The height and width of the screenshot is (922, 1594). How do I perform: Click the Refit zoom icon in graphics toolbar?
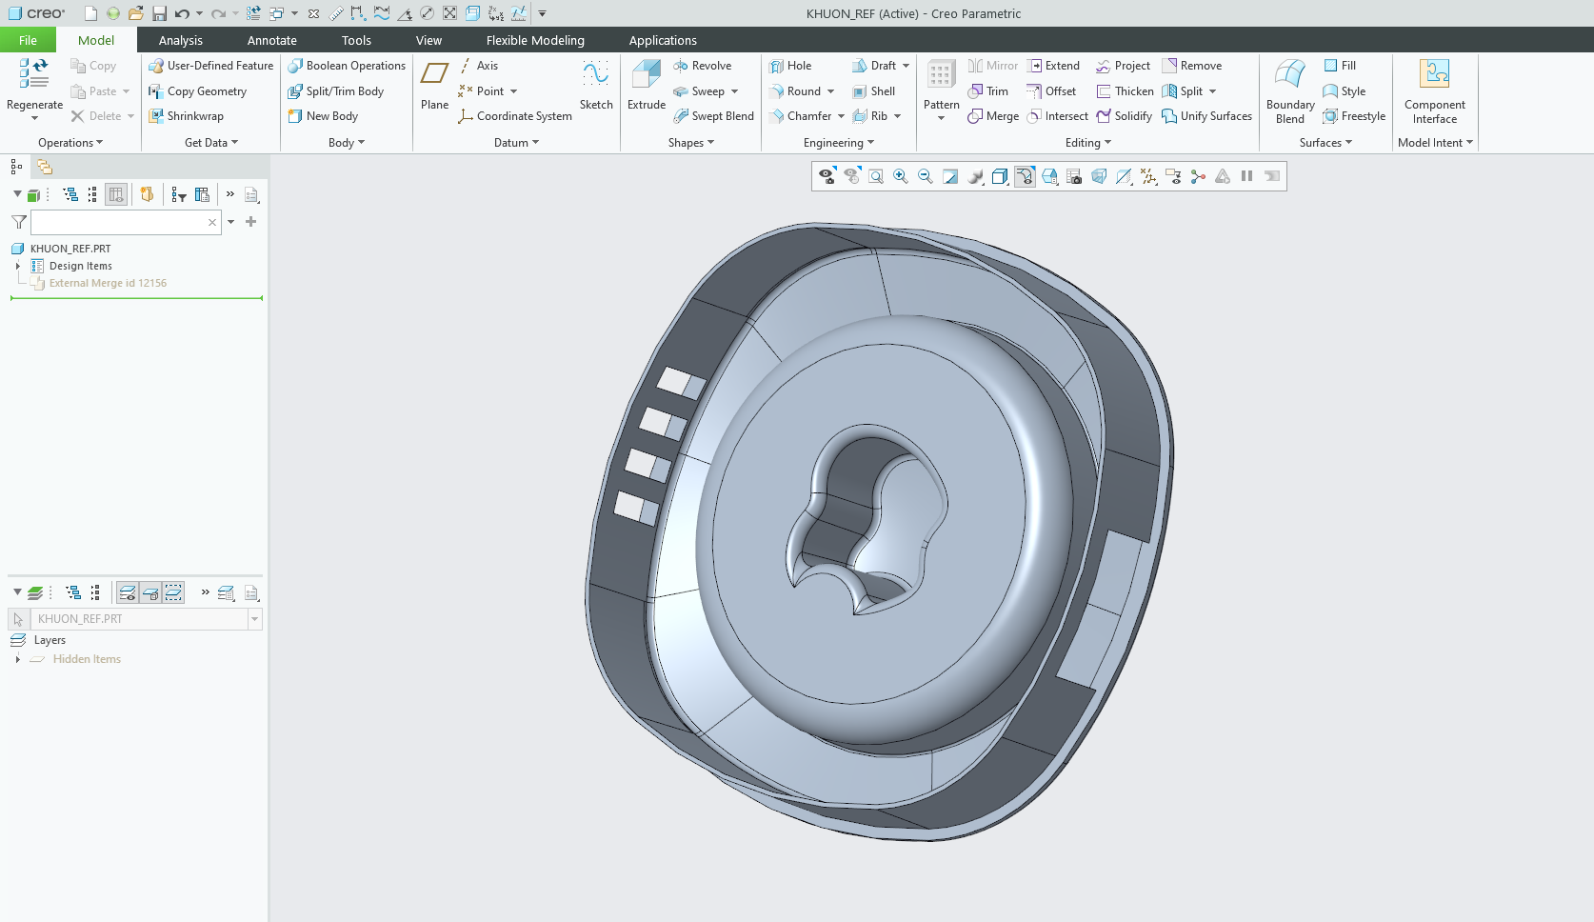click(876, 176)
